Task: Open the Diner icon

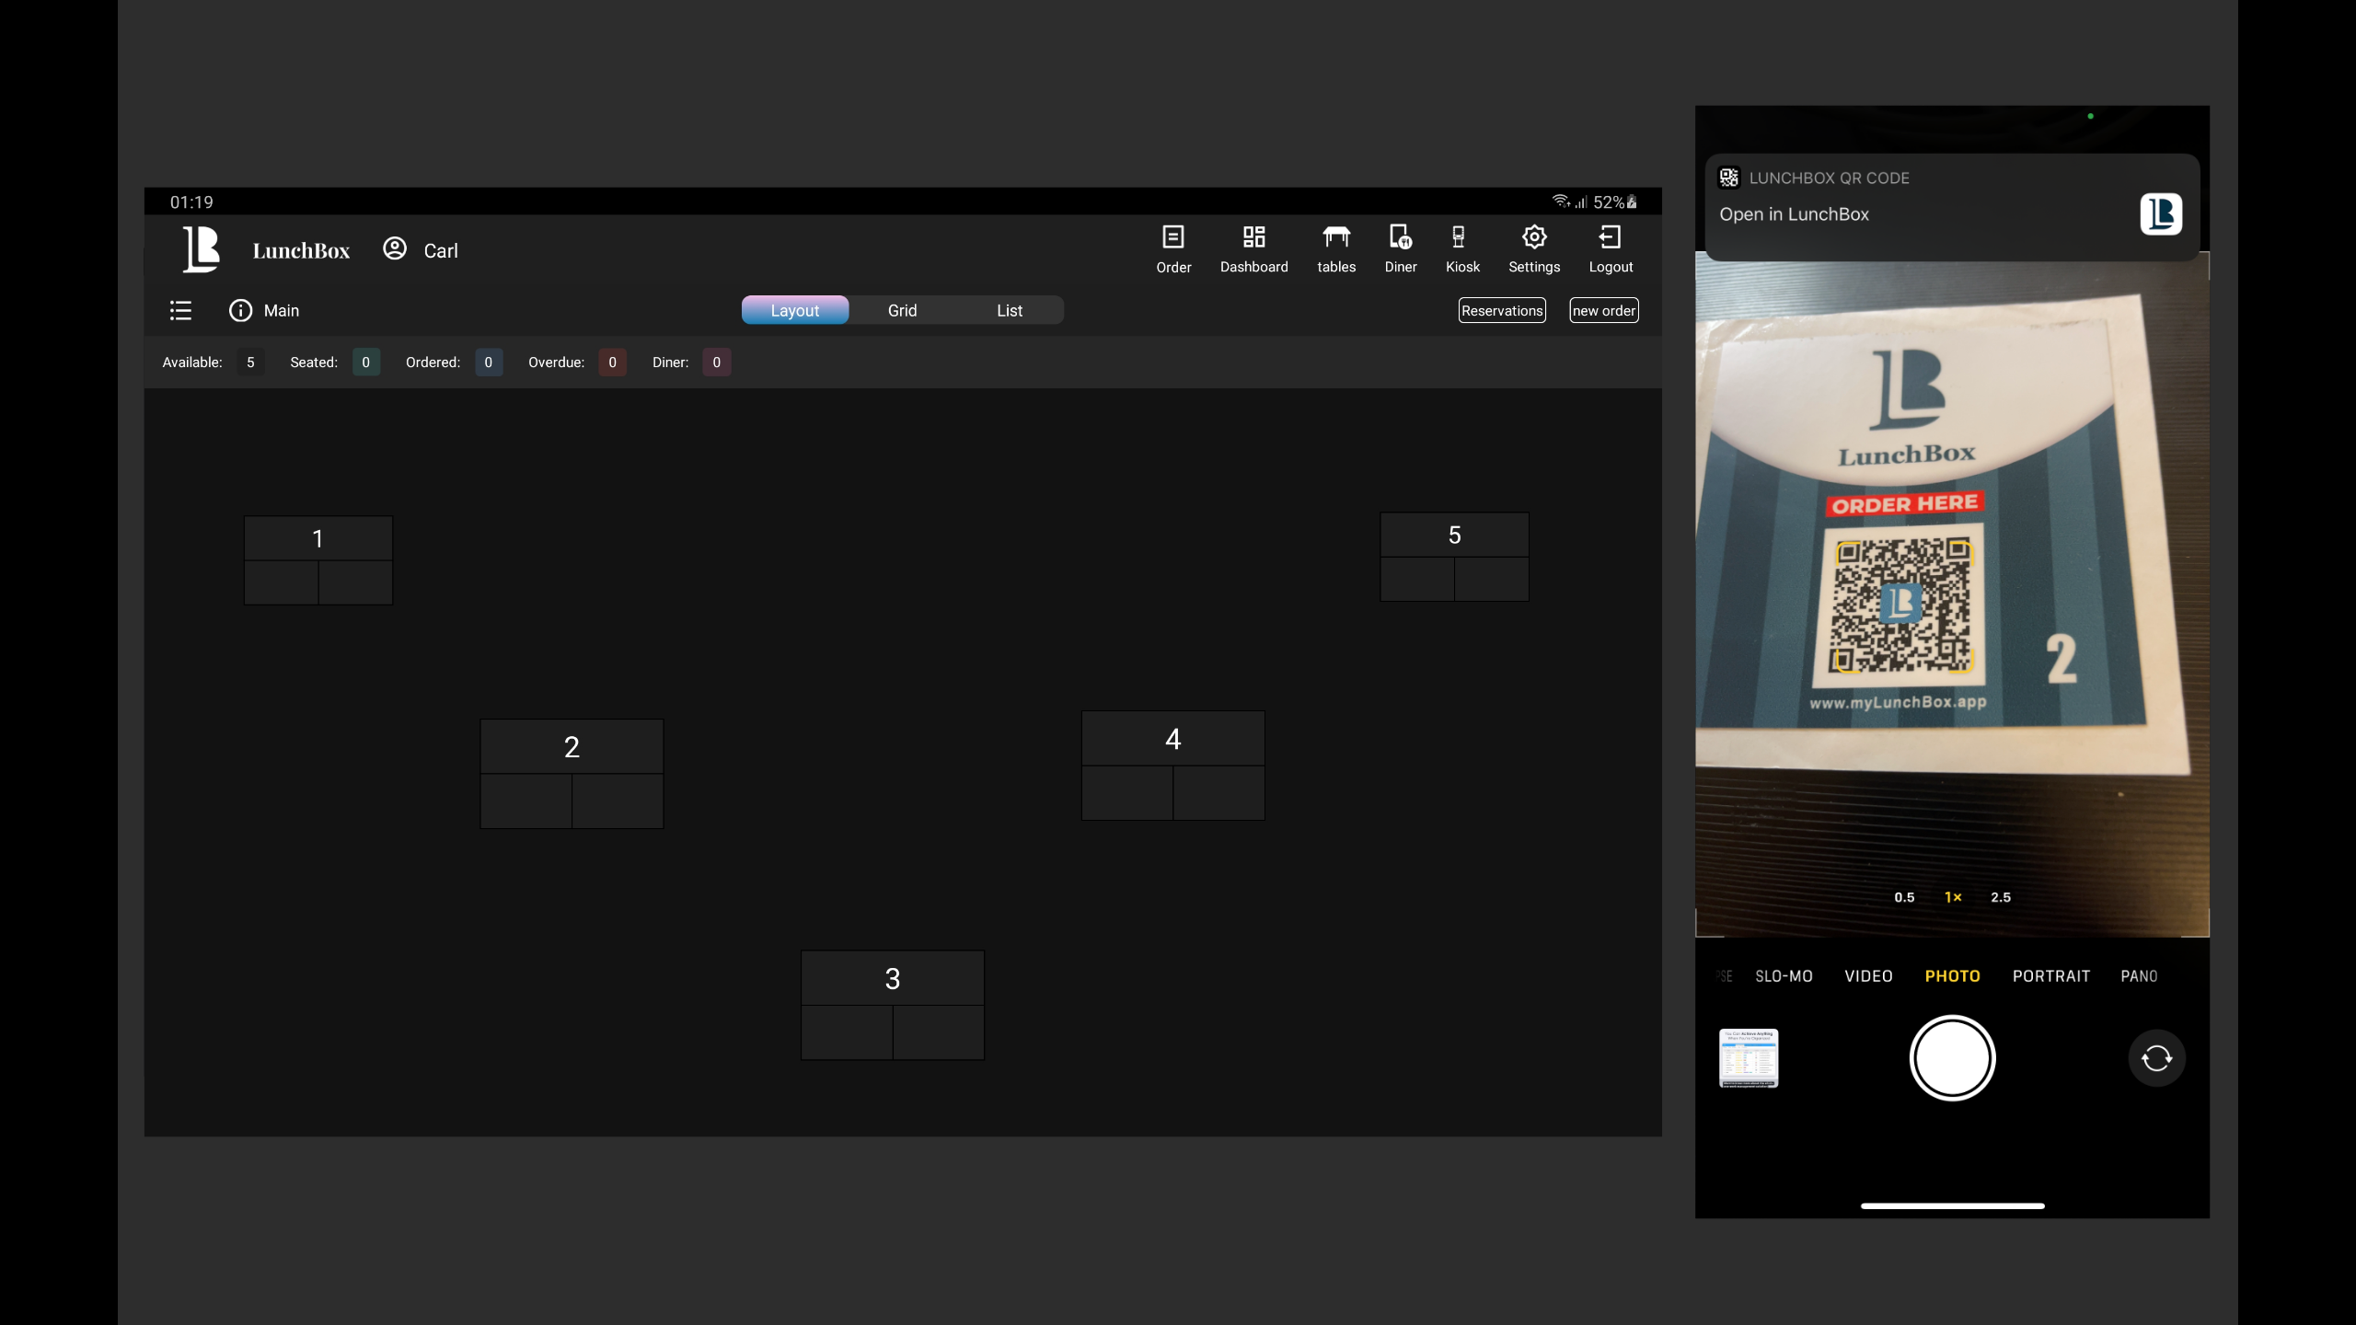Action: [1400, 237]
